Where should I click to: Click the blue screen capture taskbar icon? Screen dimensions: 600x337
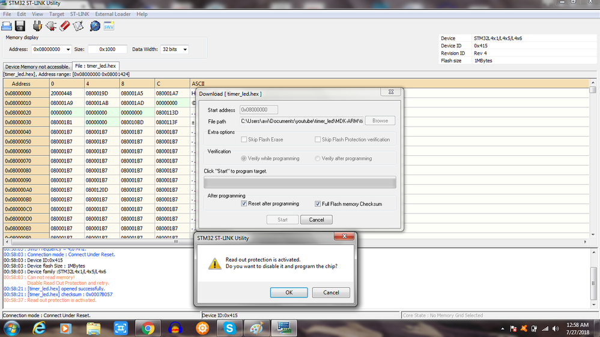click(121, 328)
